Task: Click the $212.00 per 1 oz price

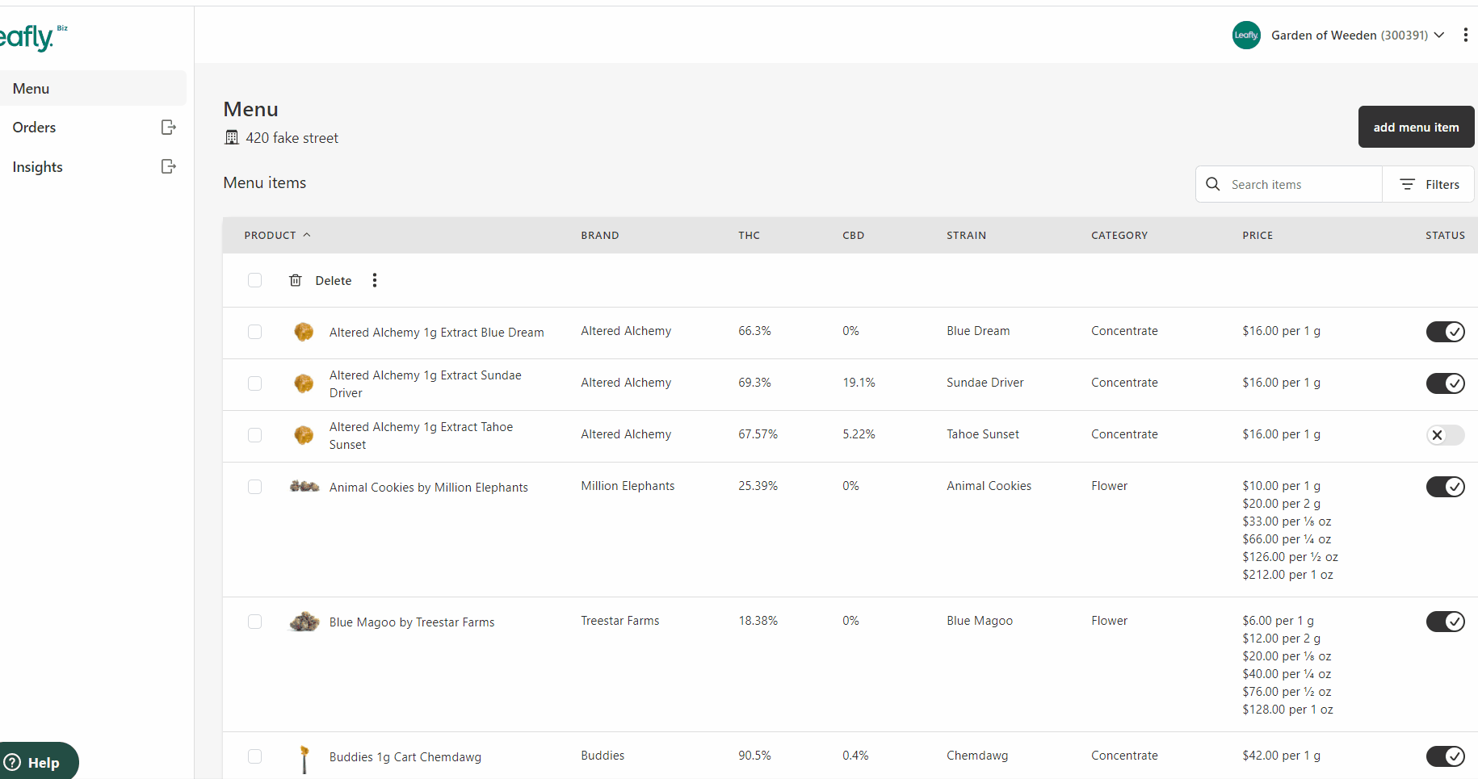Action: pyautogui.click(x=1287, y=574)
